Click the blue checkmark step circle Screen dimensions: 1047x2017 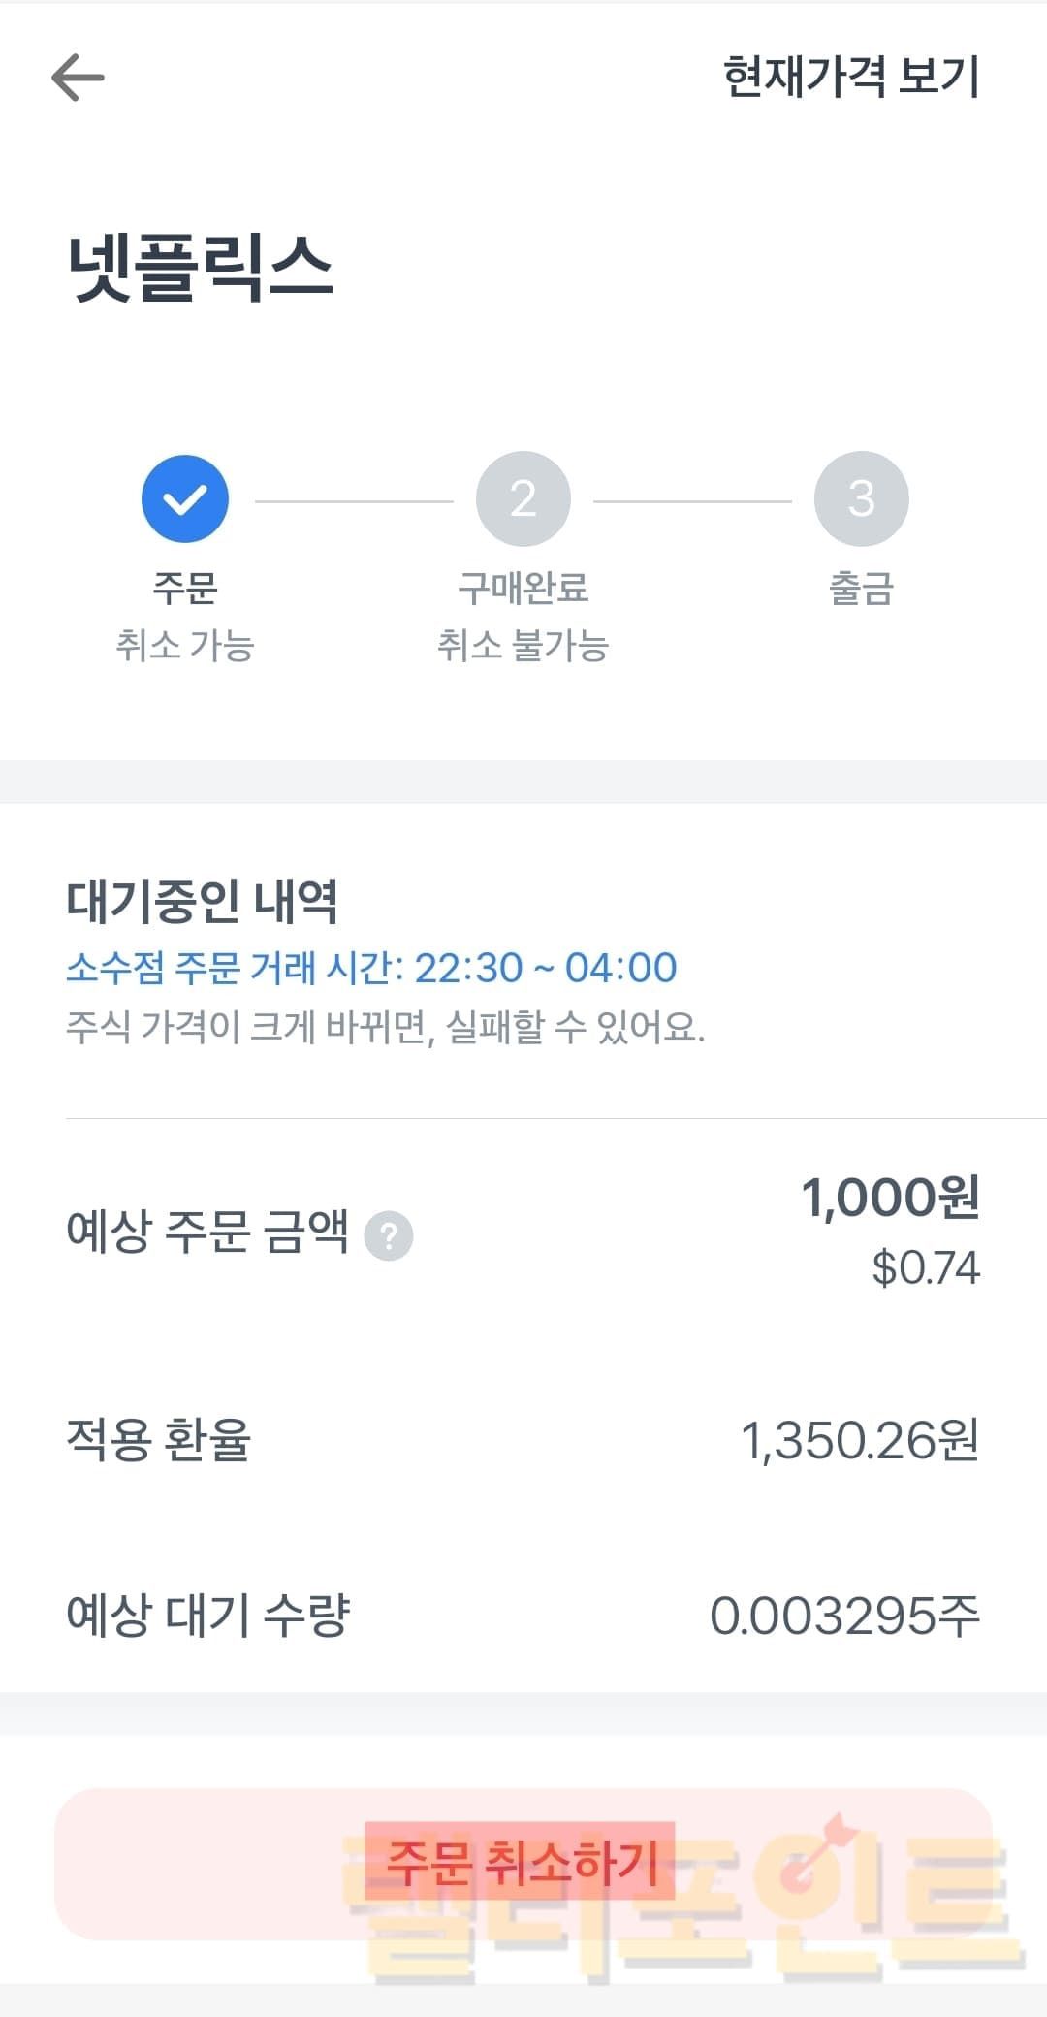coord(184,498)
